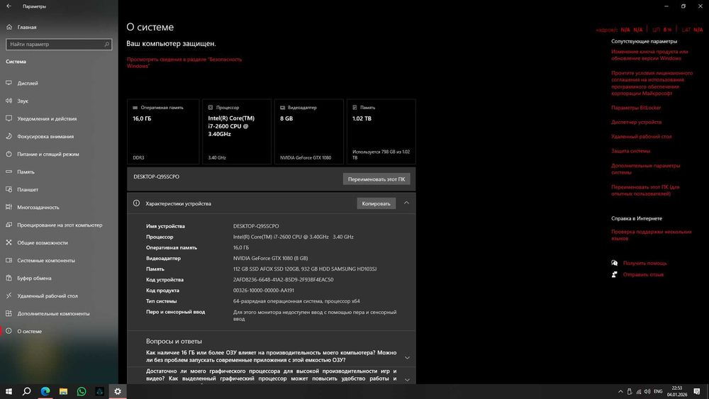Click Буфер обмена clipboard icon
This screenshot has width=709, height=399.
(x=9, y=278)
